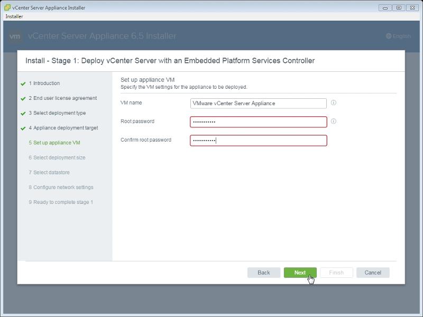The width and height of the screenshot is (423, 317).
Task: Close the installer window
Action: pyautogui.click(x=412, y=8)
